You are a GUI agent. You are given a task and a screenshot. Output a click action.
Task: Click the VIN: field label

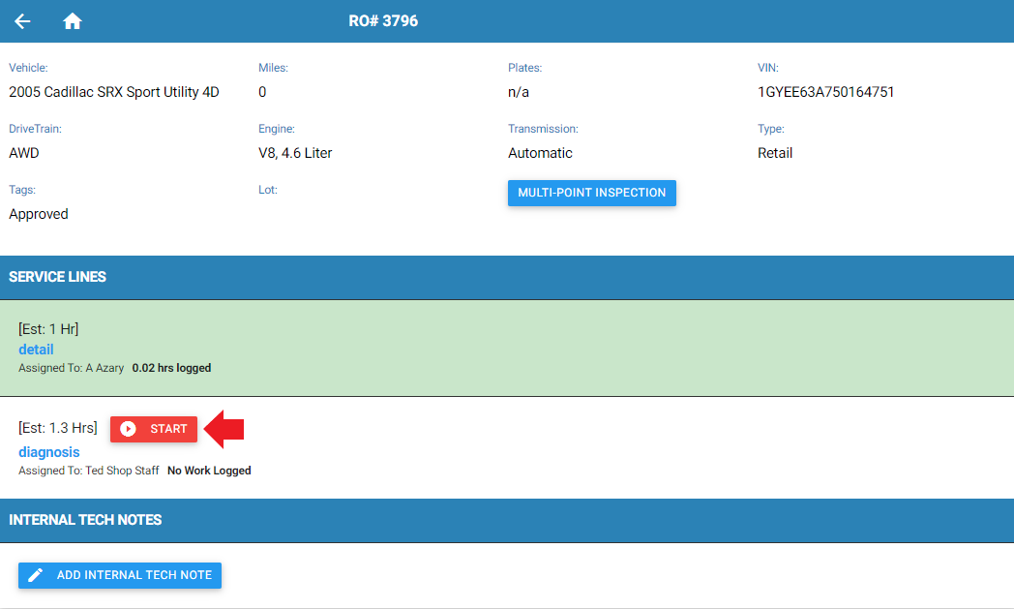(x=767, y=68)
